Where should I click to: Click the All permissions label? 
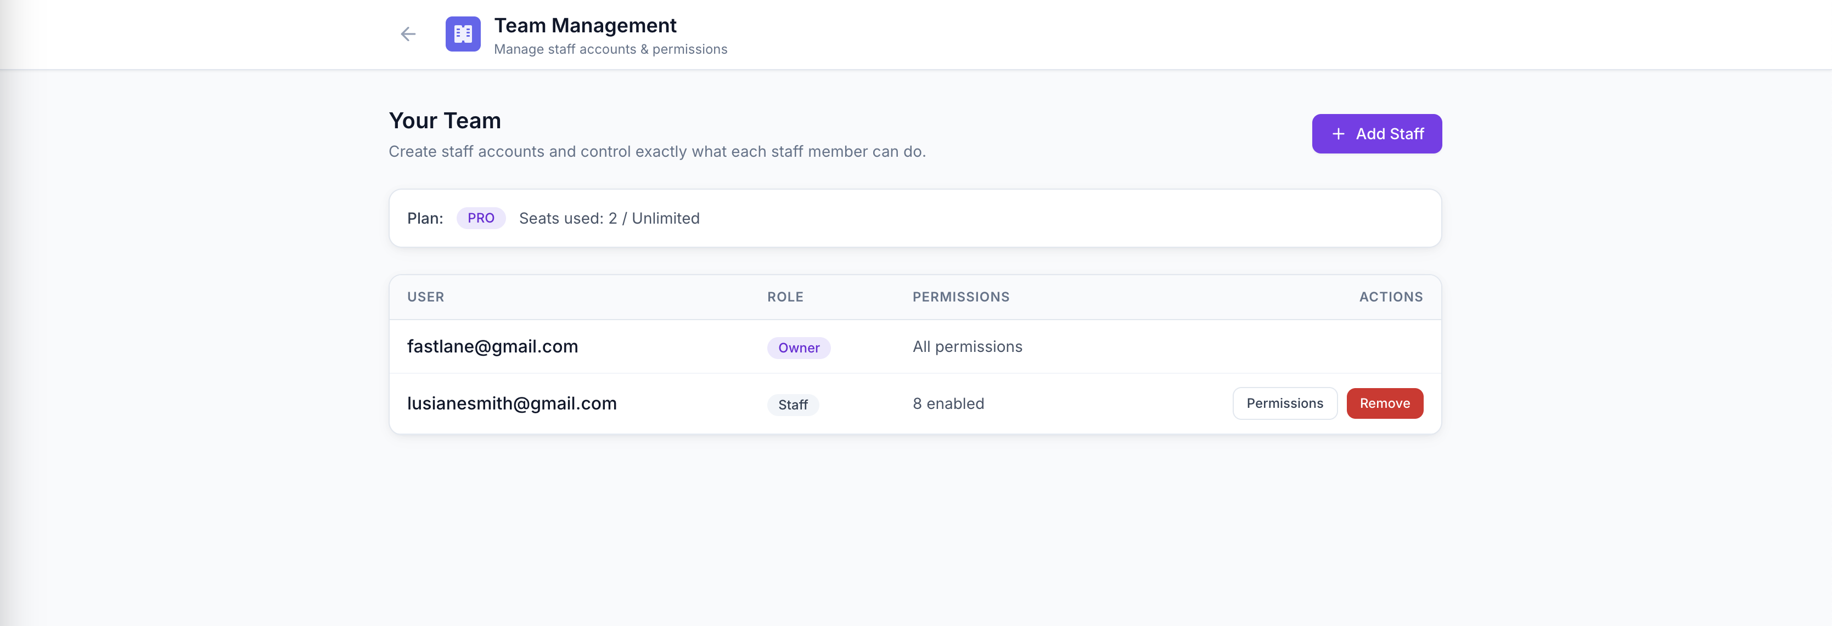point(967,346)
